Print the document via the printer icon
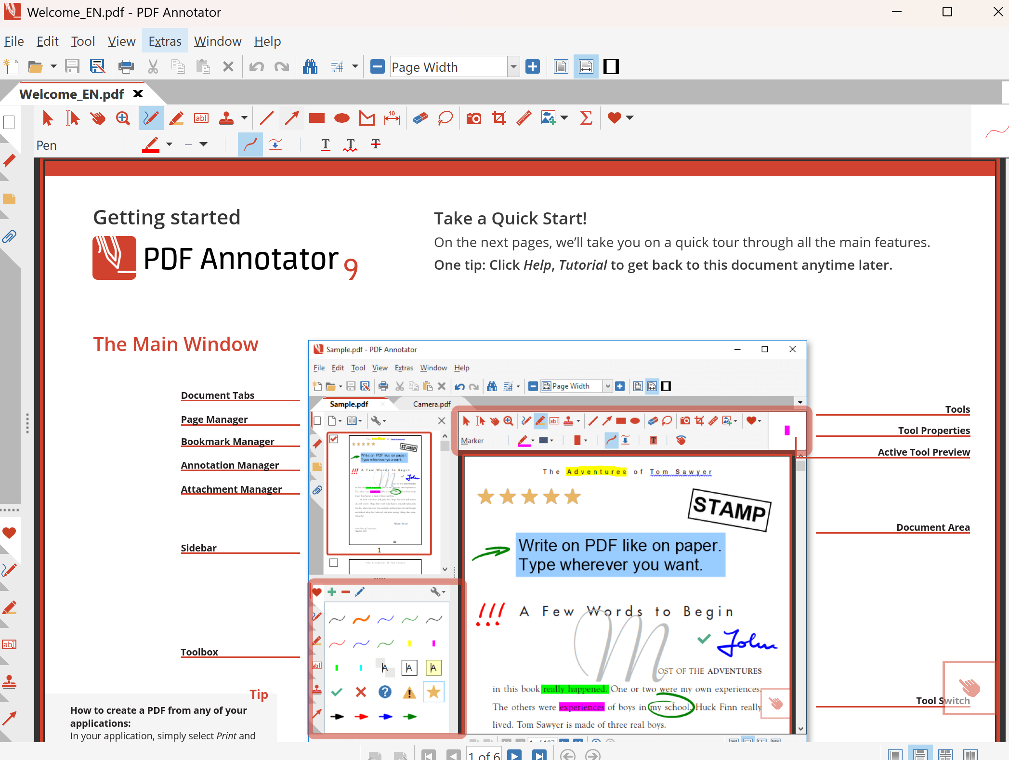Viewport: 1009px width, 760px height. click(x=126, y=66)
